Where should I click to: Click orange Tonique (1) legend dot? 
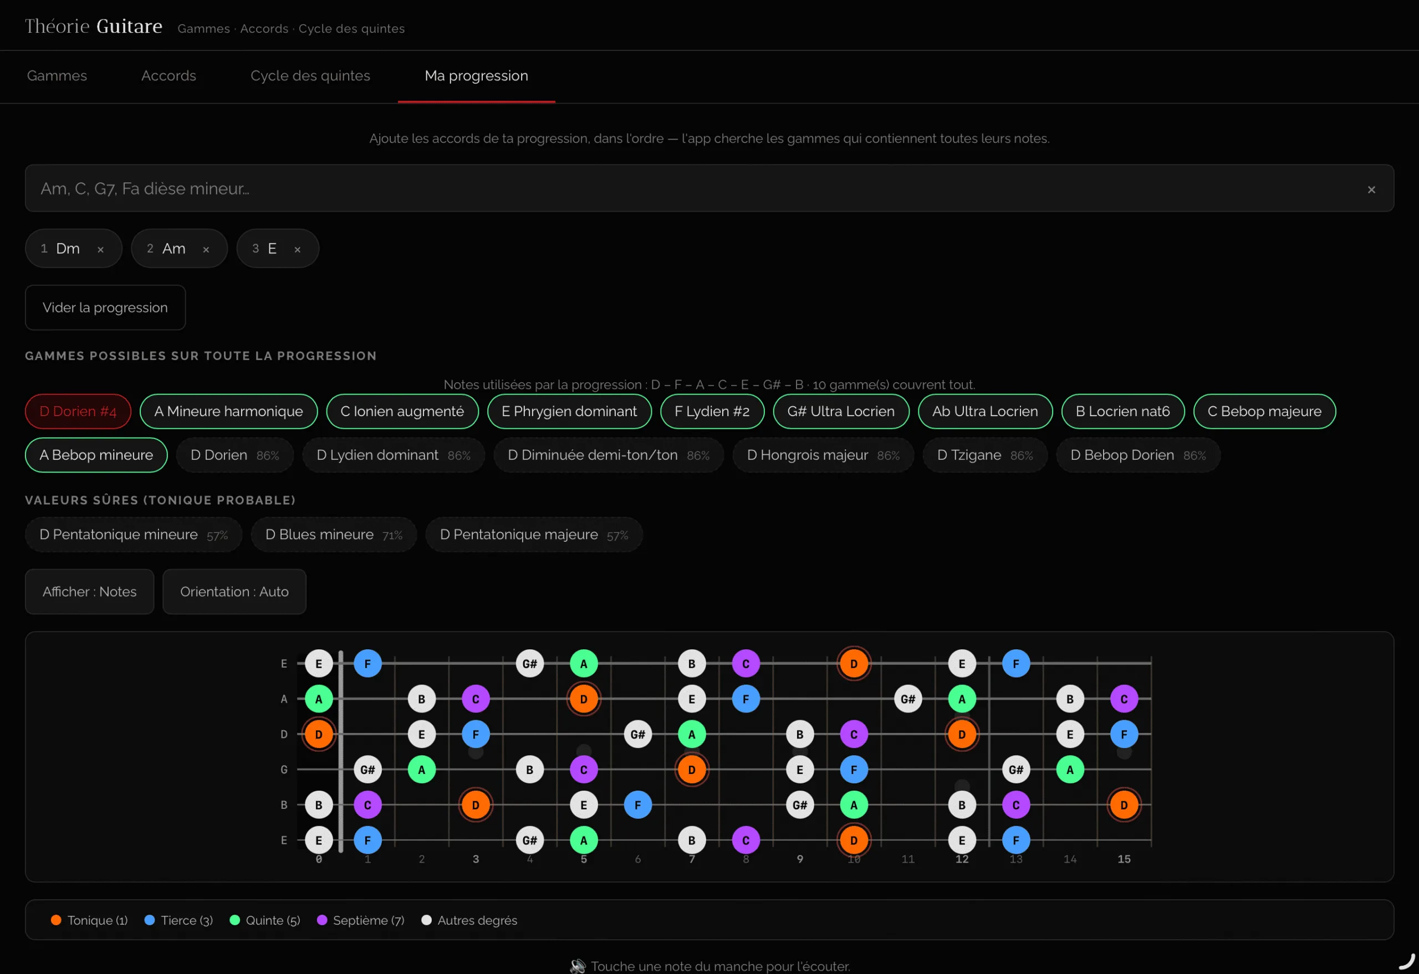coord(56,920)
